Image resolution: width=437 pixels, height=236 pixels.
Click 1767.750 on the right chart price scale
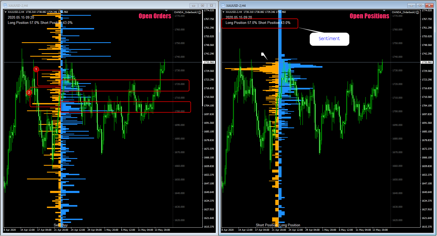click(x=427, y=19)
